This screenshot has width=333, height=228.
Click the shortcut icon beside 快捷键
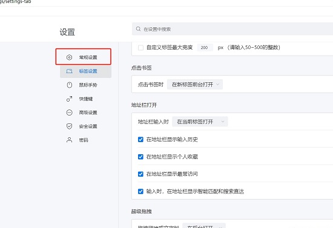[x=69, y=99]
